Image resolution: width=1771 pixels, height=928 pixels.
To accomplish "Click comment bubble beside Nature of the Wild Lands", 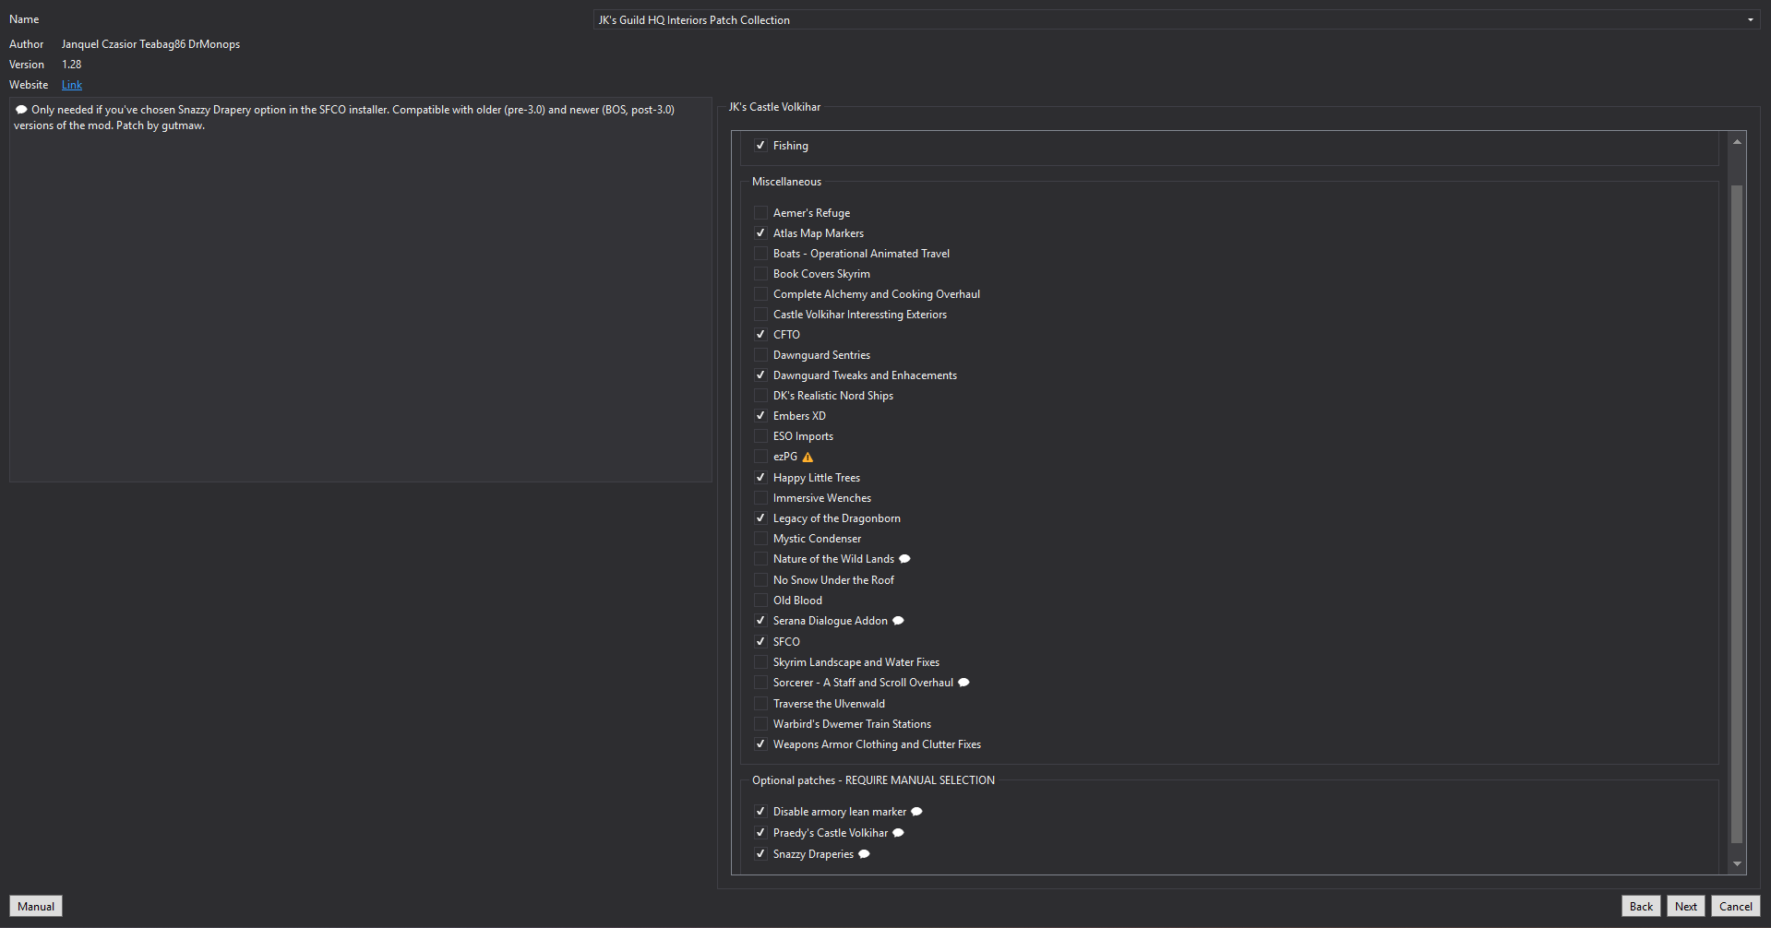I will [904, 559].
